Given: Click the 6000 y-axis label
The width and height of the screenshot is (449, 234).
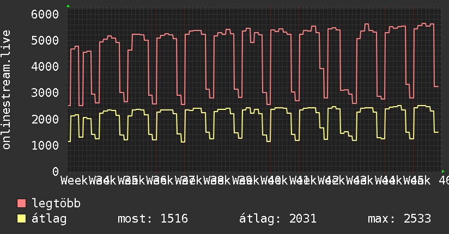Looking at the screenshot, I should pos(45,14).
